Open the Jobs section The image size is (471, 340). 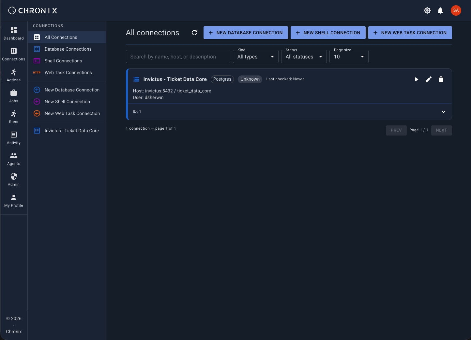14,96
